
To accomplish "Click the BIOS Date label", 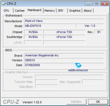I will click(x=19, y=65).
